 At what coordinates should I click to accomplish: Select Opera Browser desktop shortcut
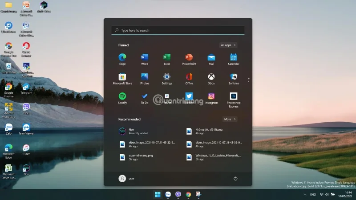[x=26, y=50]
